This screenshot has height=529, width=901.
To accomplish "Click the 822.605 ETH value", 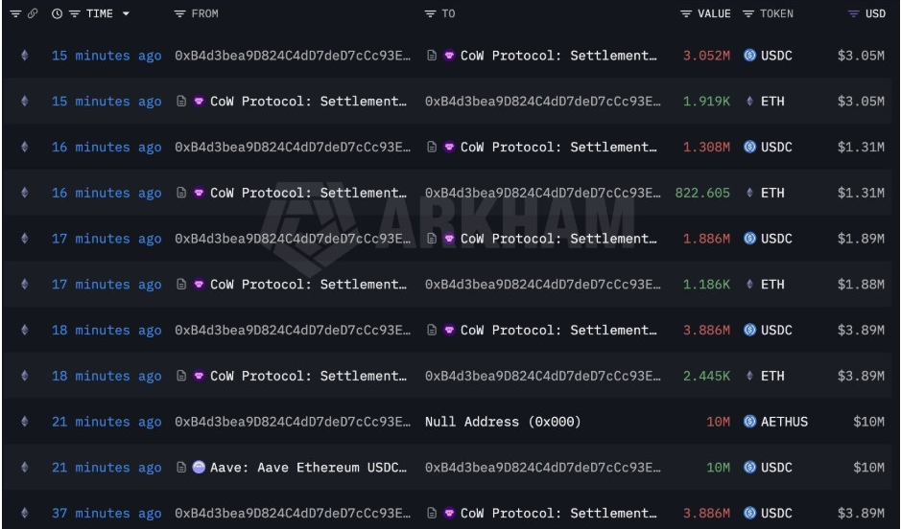I will tap(702, 193).
